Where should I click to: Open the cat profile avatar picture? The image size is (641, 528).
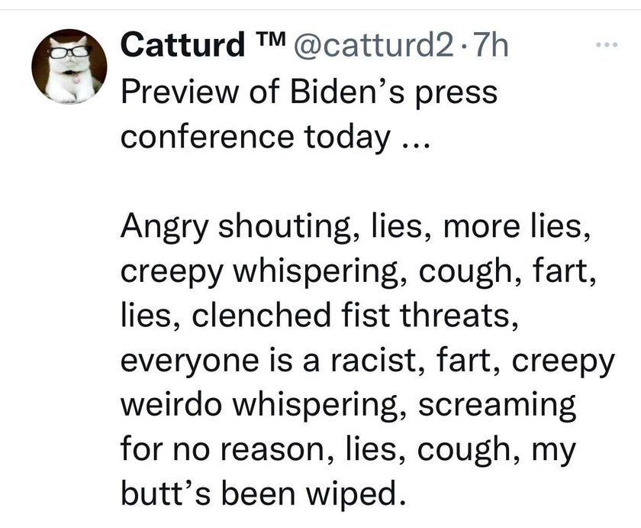[69, 66]
